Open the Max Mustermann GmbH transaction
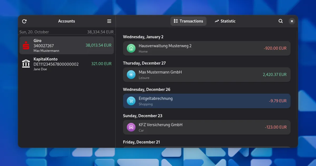Viewport: 316px width, 166px height. pos(195,75)
